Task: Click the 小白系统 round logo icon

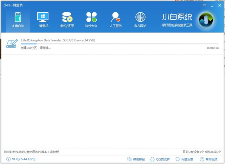Action: tap(206, 20)
